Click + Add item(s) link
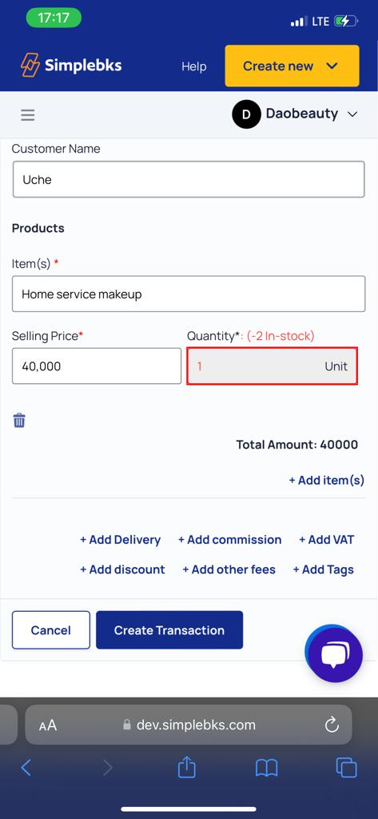 [x=326, y=480]
